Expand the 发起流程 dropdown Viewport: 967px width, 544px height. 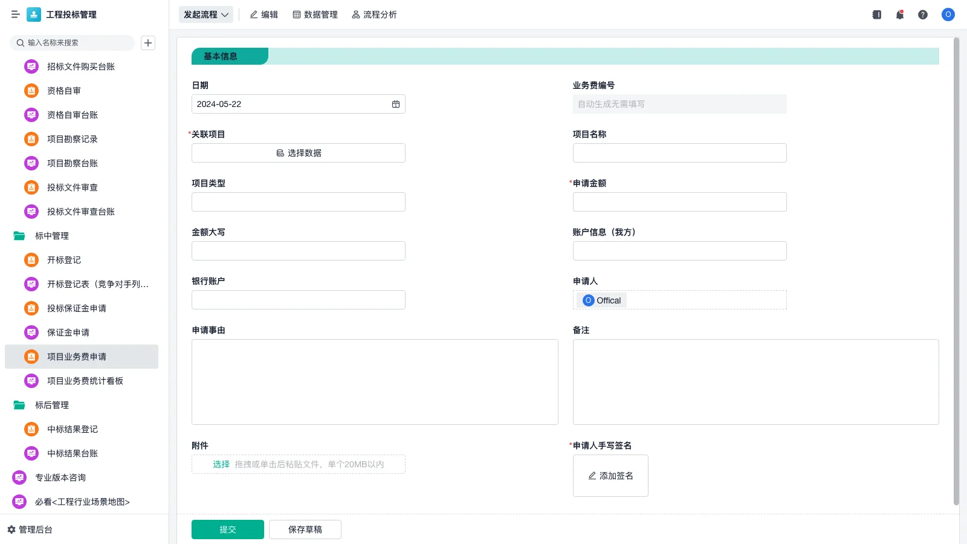205,15
